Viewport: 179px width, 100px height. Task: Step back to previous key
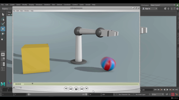161,90
